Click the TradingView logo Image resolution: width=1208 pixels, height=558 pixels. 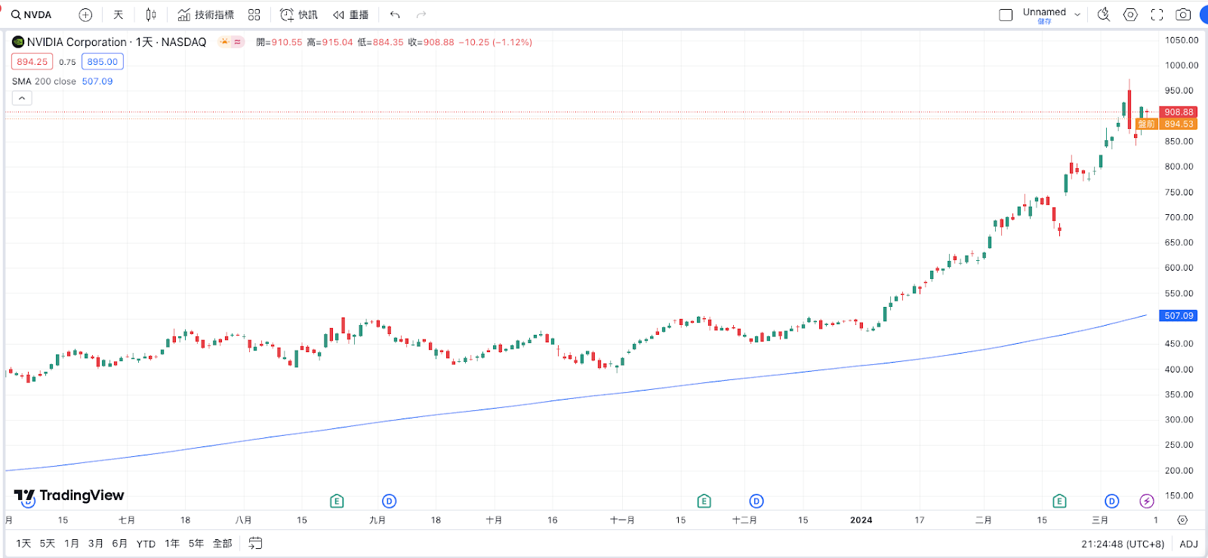[69, 495]
